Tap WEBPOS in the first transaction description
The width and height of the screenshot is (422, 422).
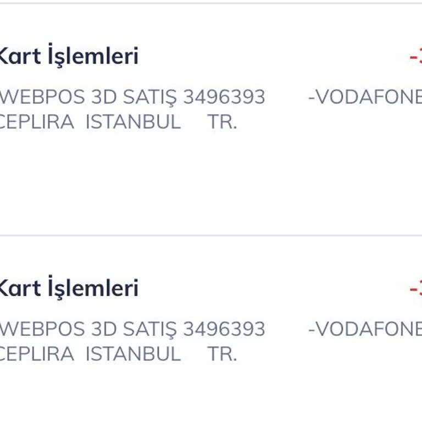42,97
